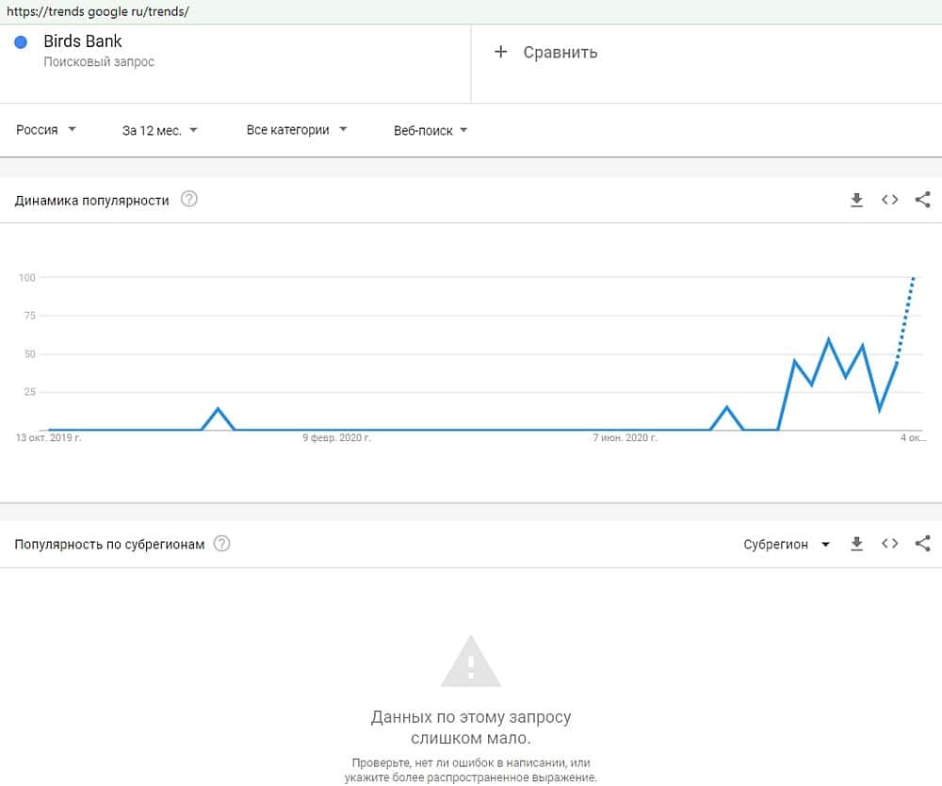Screen dimensions: 942x786
Task: Download the Динамика популярности chart data
Action: pos(856,200)
